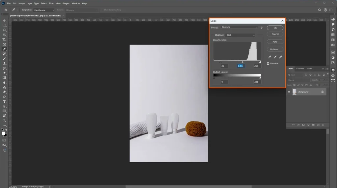This screenshot has width=337, height=188.
Task: Collapse the Layers panel with double arrows
Action: pyautogui.click(x=323, y=69)
